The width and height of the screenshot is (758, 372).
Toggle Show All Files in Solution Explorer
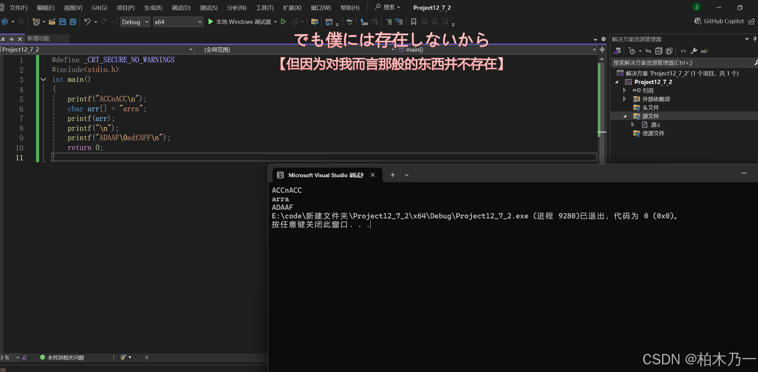point(669,51)
